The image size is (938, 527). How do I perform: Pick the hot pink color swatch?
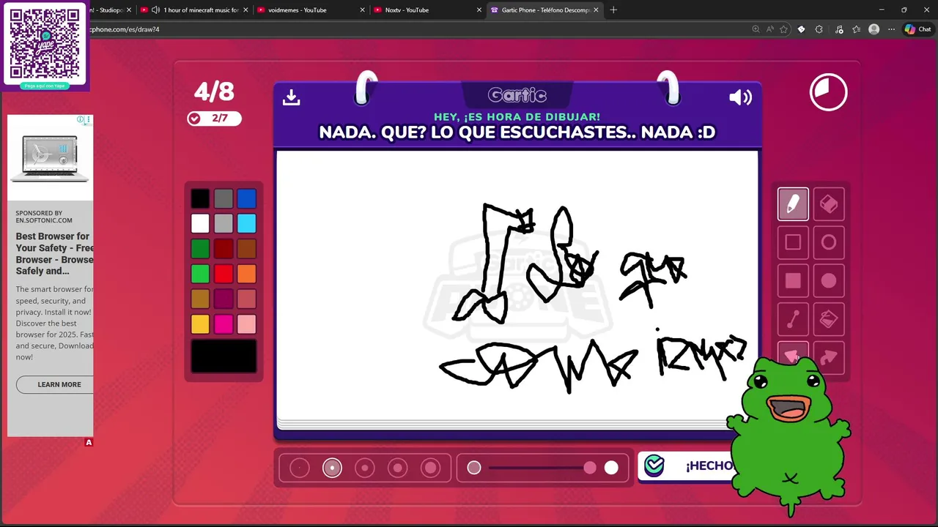pyautogui.click(x=224, y=324)
